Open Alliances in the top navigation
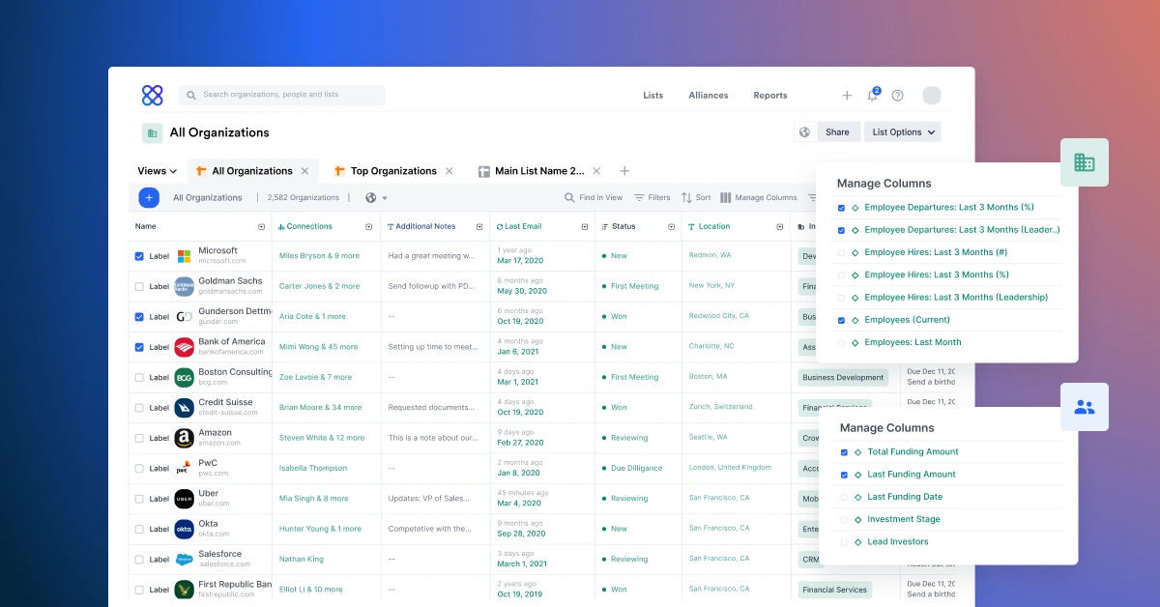Viewport: 1160px width, 607px height. (x=709, y=96)
